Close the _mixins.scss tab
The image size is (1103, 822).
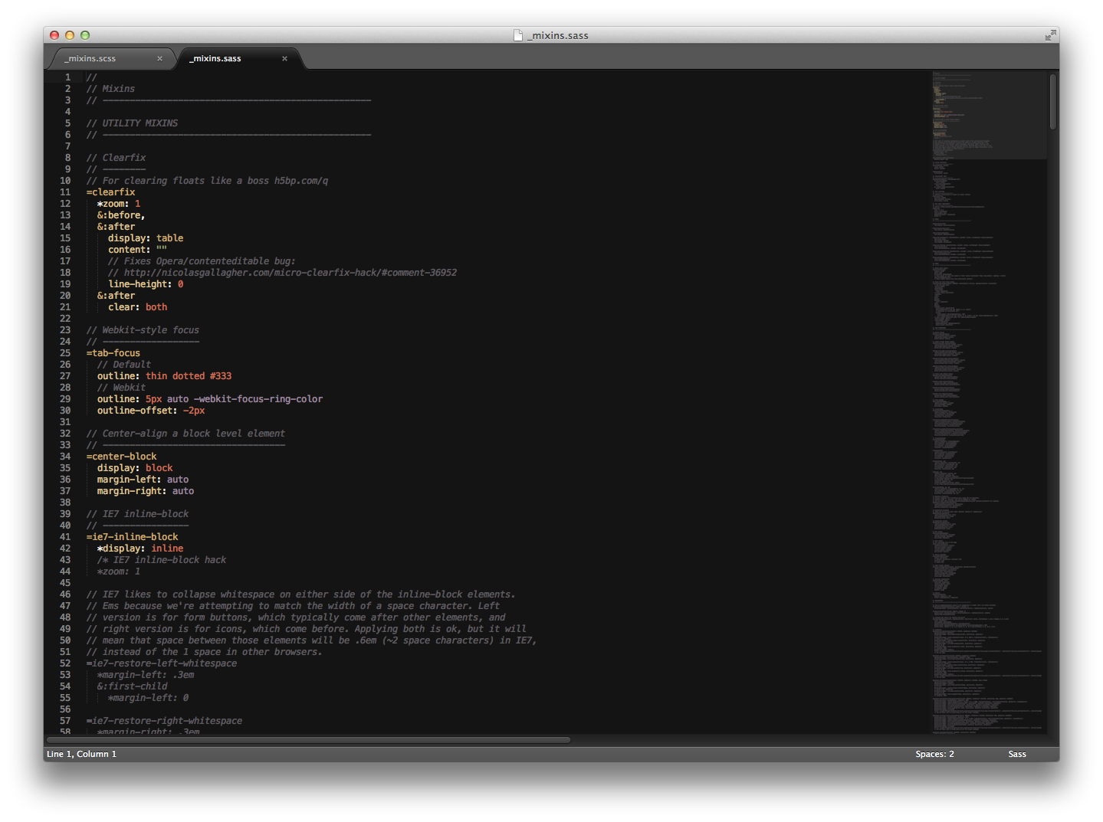pyautogui.click(x=159, y=58)
